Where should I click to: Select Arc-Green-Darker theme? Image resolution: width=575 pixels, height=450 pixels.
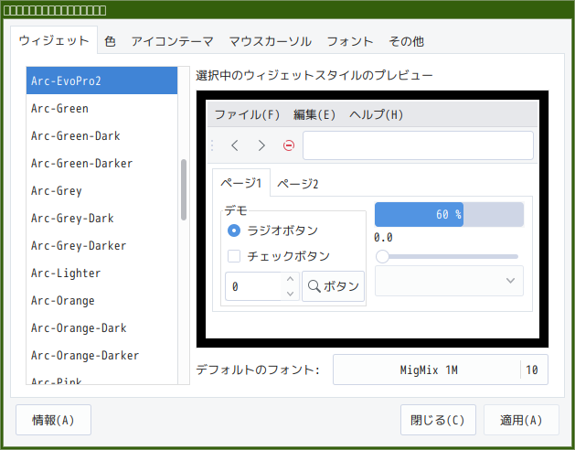pyautogui.click(x=102, y=163)
